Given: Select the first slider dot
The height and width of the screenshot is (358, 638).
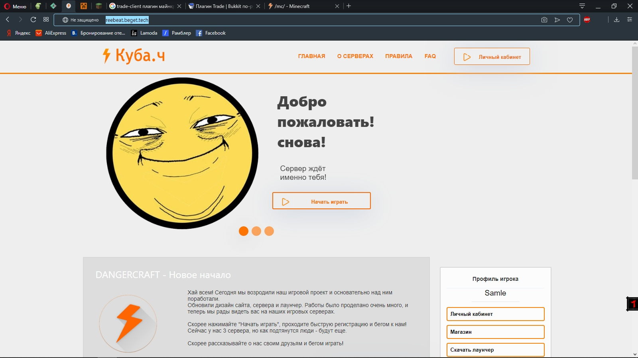Looking at the screenshot, I should coord(244,231).
